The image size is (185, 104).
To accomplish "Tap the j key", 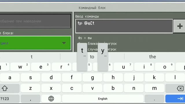I will tap(134, 77).
